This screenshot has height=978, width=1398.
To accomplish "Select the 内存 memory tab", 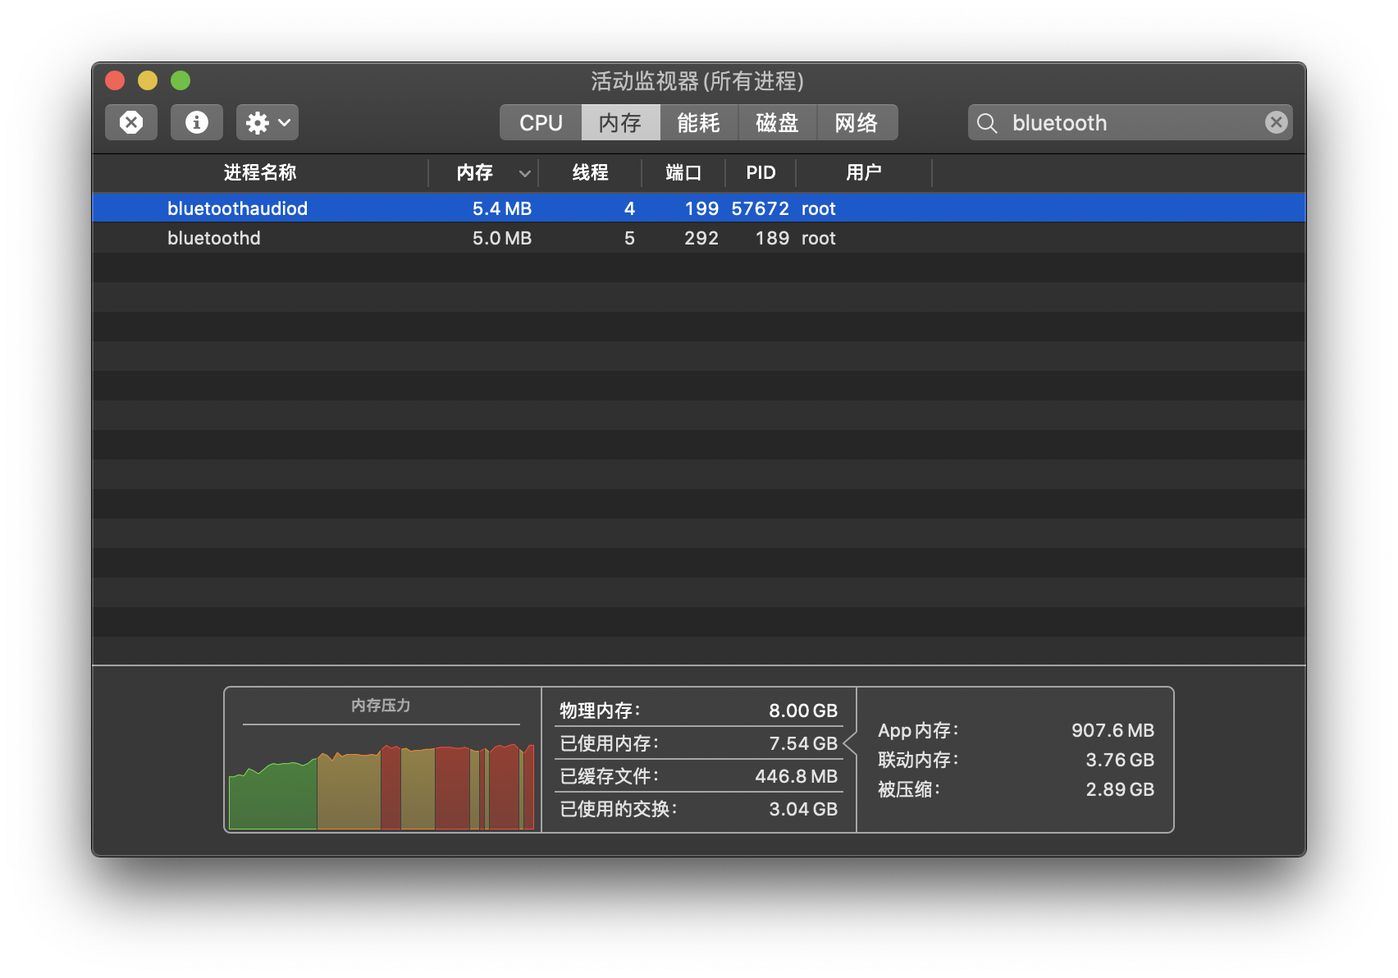I will pyautogui.click(x=620, y=122).
